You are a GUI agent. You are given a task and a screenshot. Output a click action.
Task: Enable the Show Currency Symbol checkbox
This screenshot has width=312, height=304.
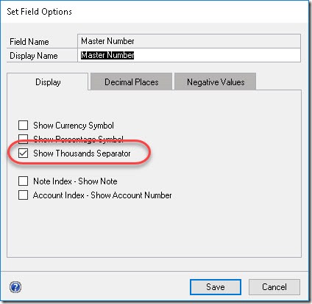click(x=23, y=125)
